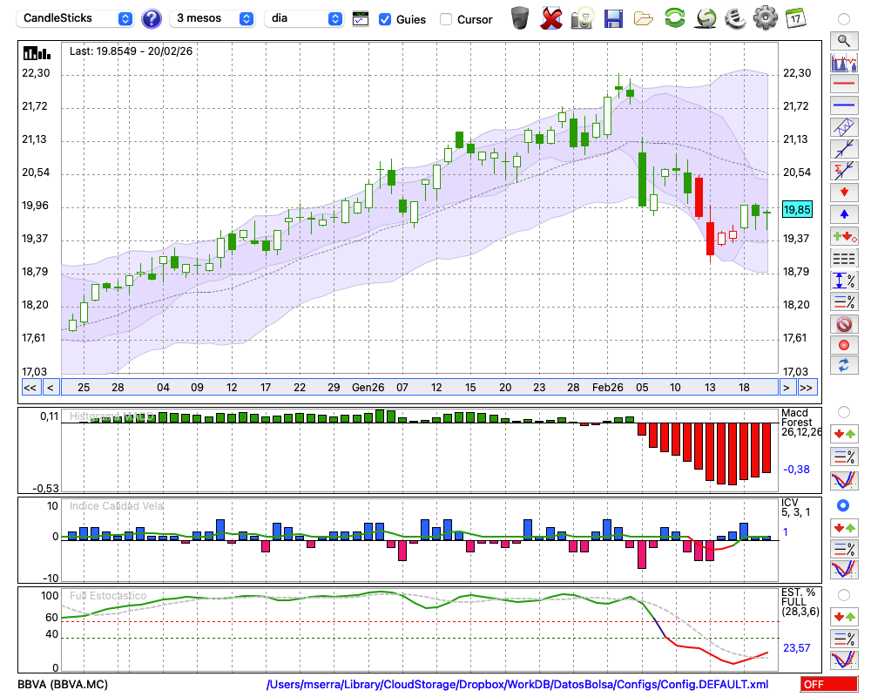Click the red prohibition sign icon
Screen dimensions: 871x697
point(844,323)
